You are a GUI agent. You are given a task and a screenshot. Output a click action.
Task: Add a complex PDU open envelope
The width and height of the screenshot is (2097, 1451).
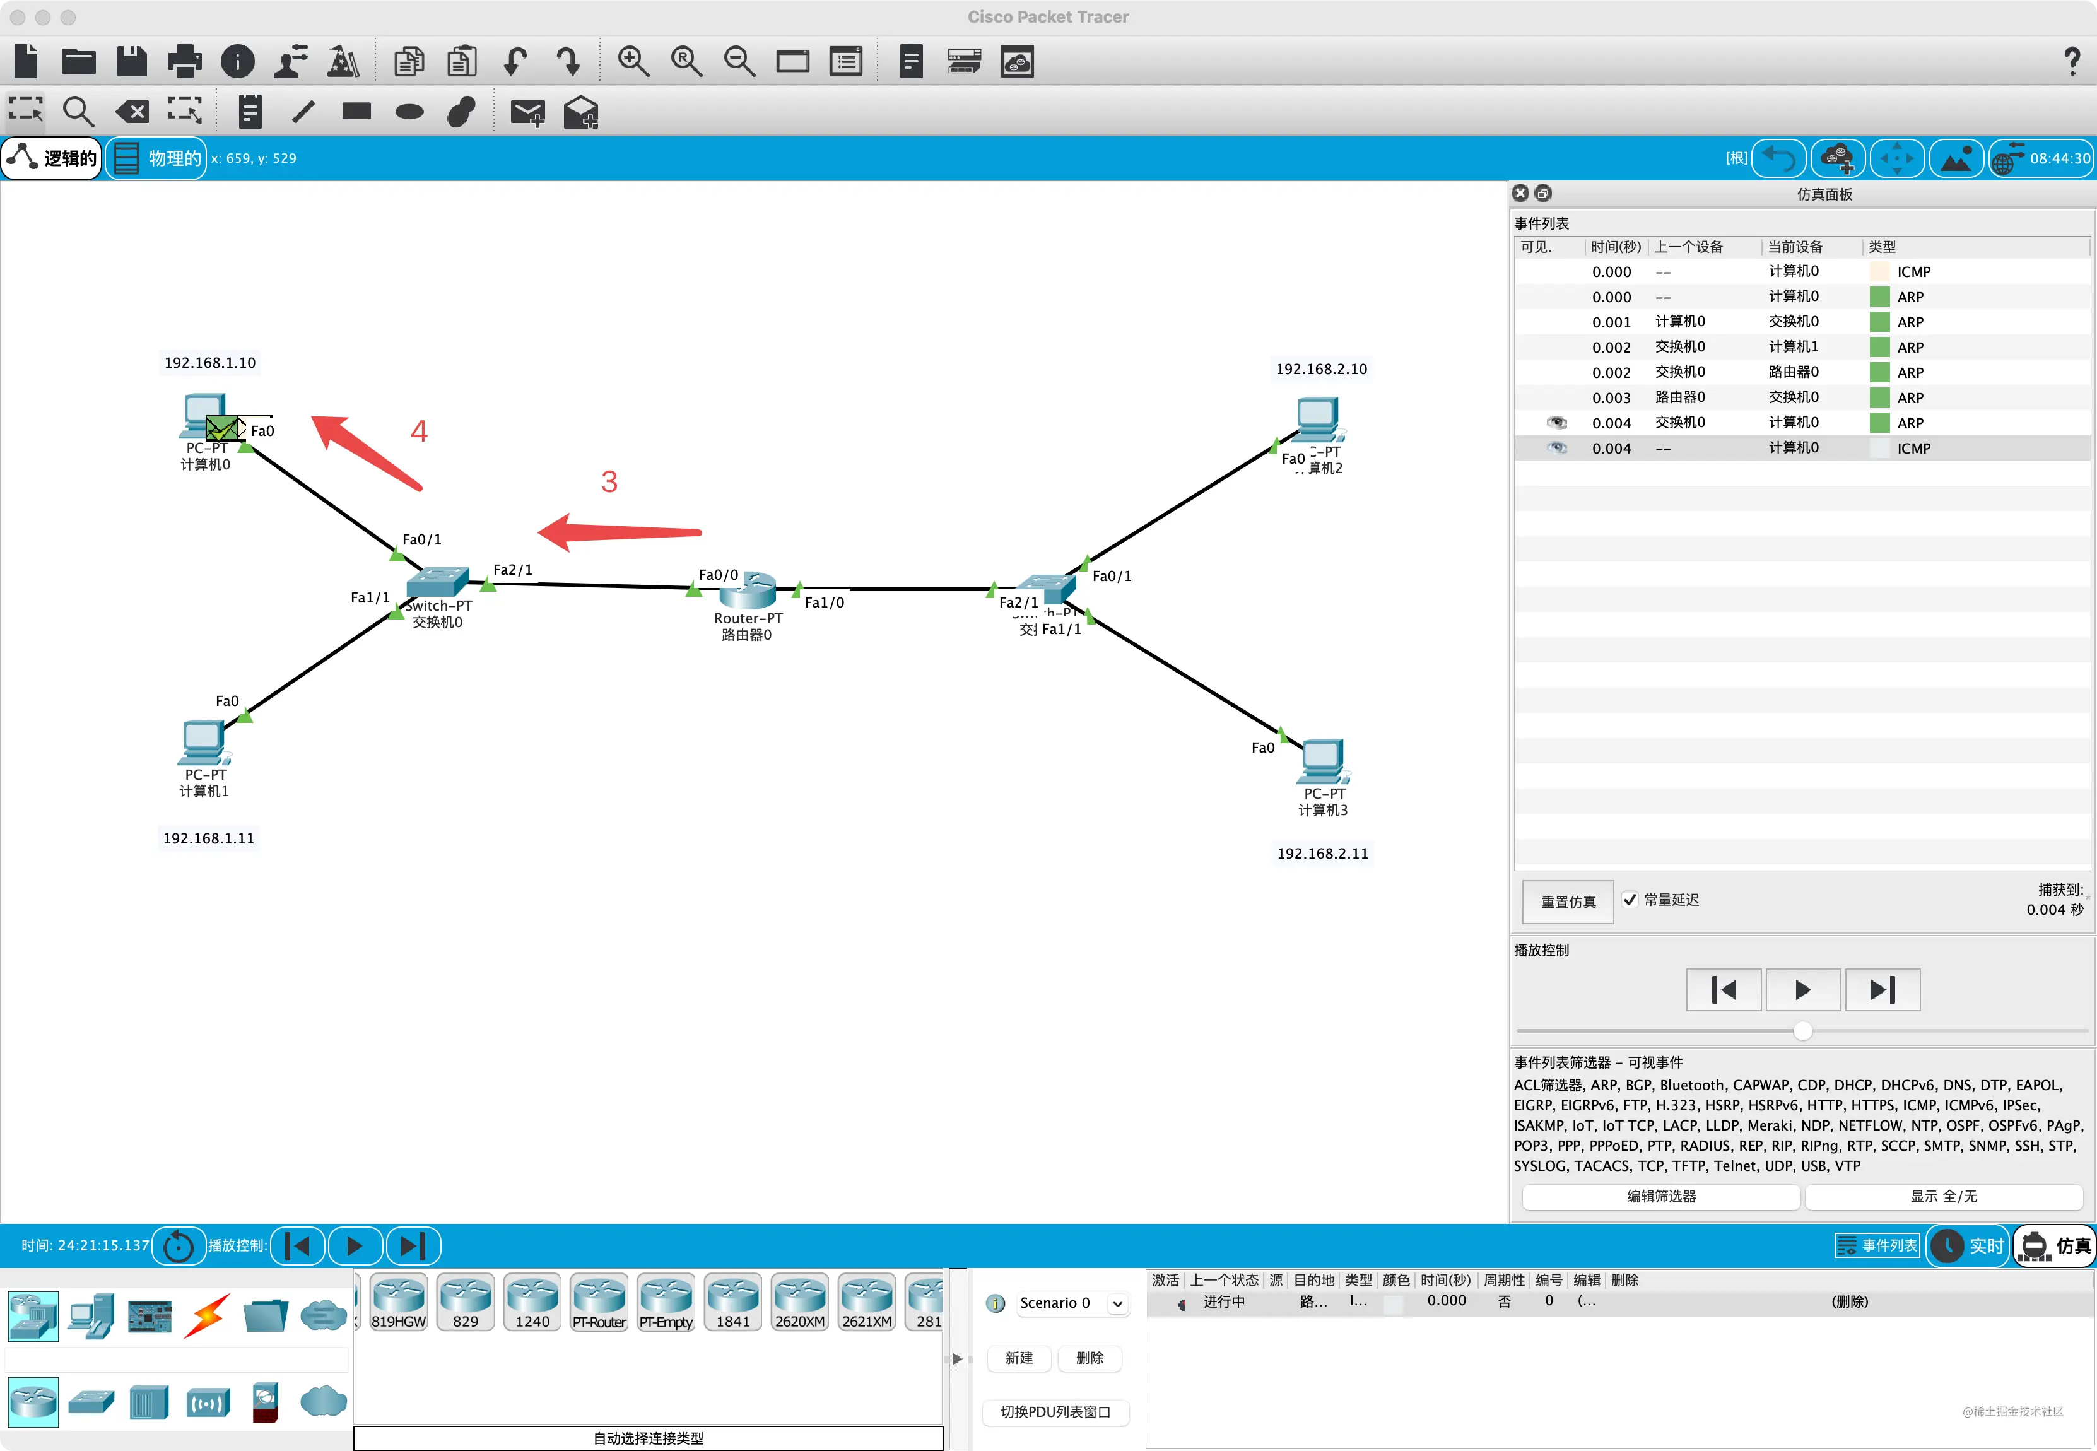[x=581, y=112]
